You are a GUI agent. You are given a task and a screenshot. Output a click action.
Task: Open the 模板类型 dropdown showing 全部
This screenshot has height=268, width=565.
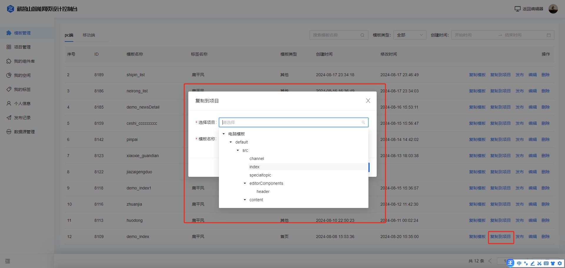click(x=410, y=35)
